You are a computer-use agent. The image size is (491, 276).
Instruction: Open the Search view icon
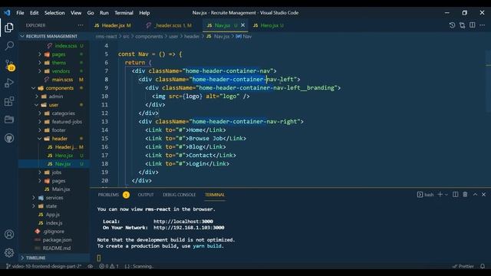9,46
